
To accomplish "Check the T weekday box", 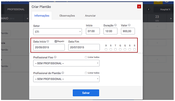I will coord(115,49).
